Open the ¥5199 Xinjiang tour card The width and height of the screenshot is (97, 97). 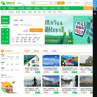pos(70,64)
